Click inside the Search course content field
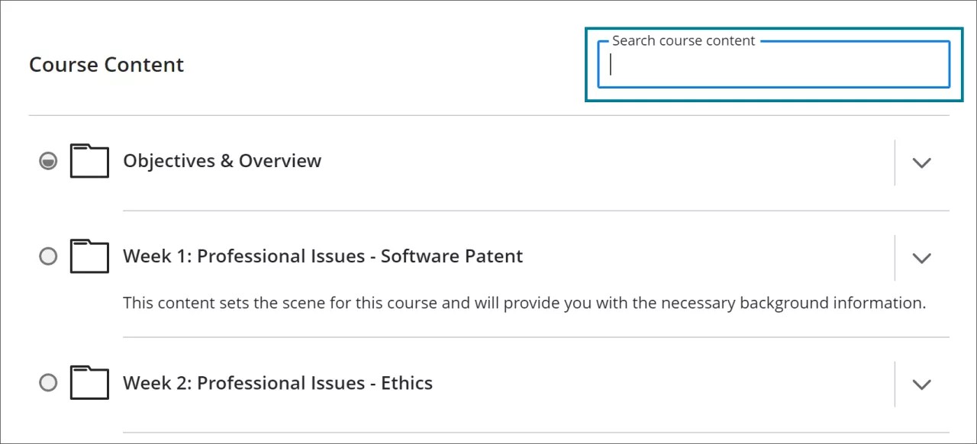 771,67
